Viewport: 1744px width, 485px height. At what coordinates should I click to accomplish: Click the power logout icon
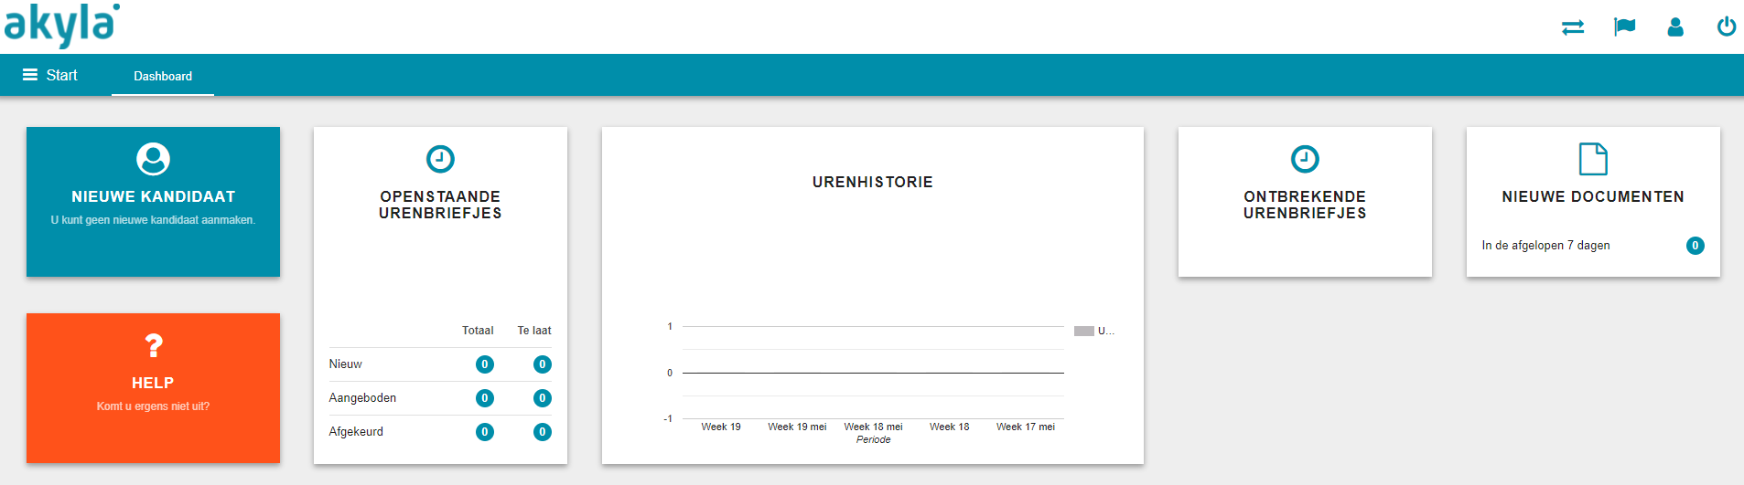click(x=1727, y=26)
